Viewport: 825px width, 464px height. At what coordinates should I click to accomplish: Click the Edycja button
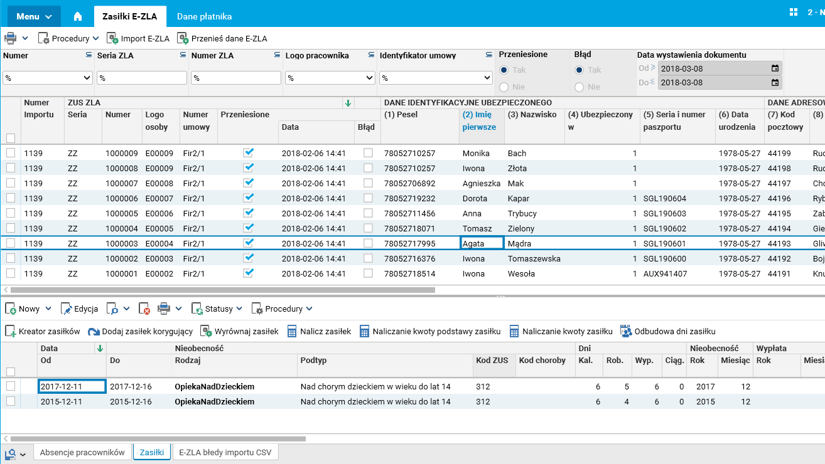(x=79, y=309)
